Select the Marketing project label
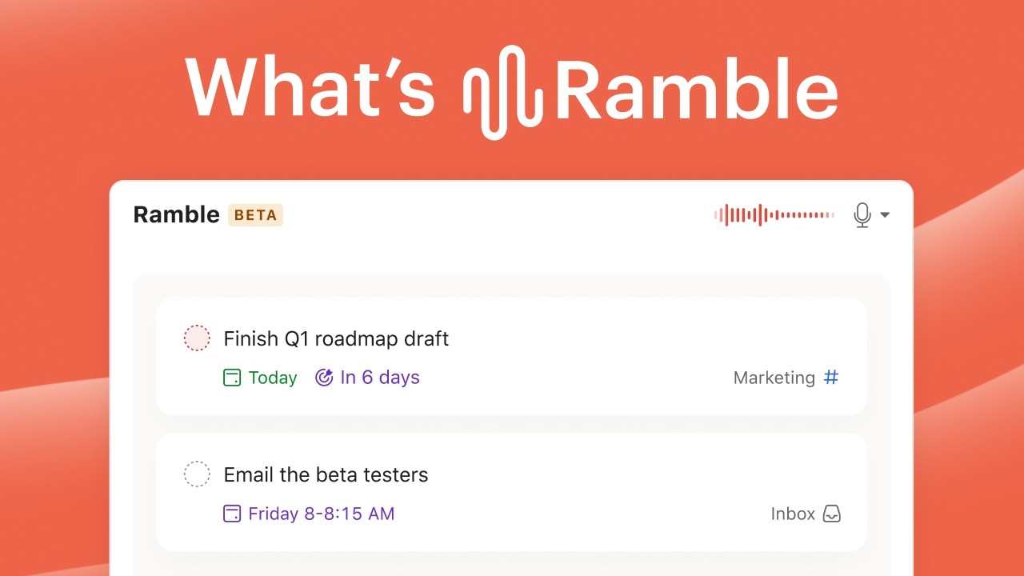 (x=773, y=377)
